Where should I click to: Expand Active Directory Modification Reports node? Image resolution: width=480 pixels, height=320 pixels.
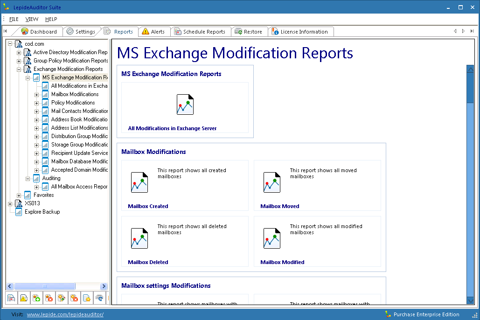point(19,53)
